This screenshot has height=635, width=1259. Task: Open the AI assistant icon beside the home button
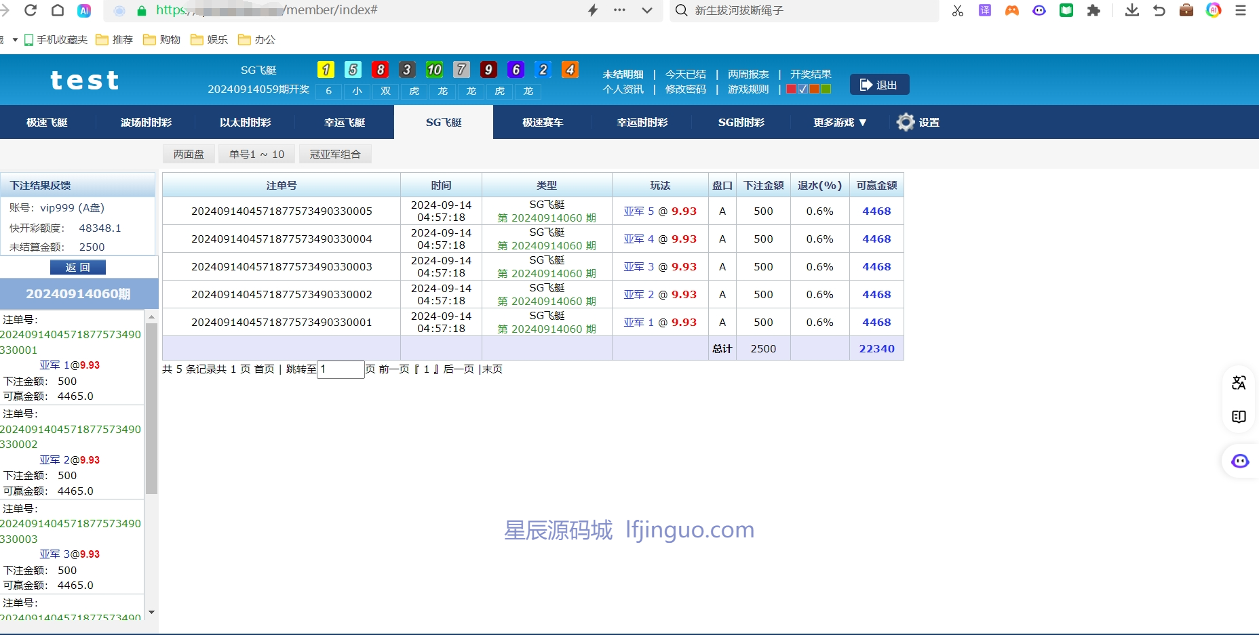84,10
